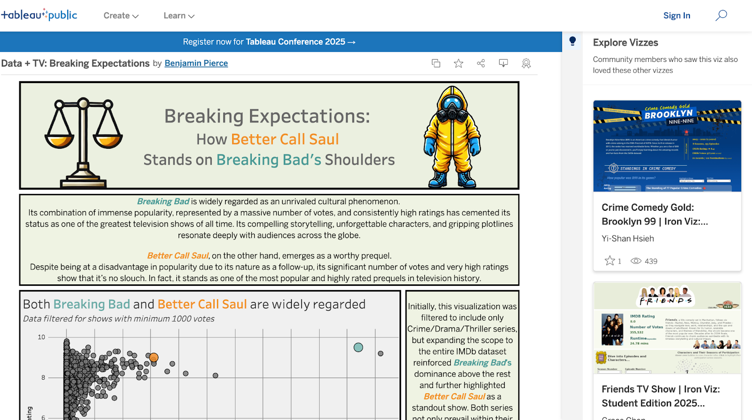The height and width of the screenshot is (420, 752).
Task: Open the search magnifier icon
Action: (721, 15)
